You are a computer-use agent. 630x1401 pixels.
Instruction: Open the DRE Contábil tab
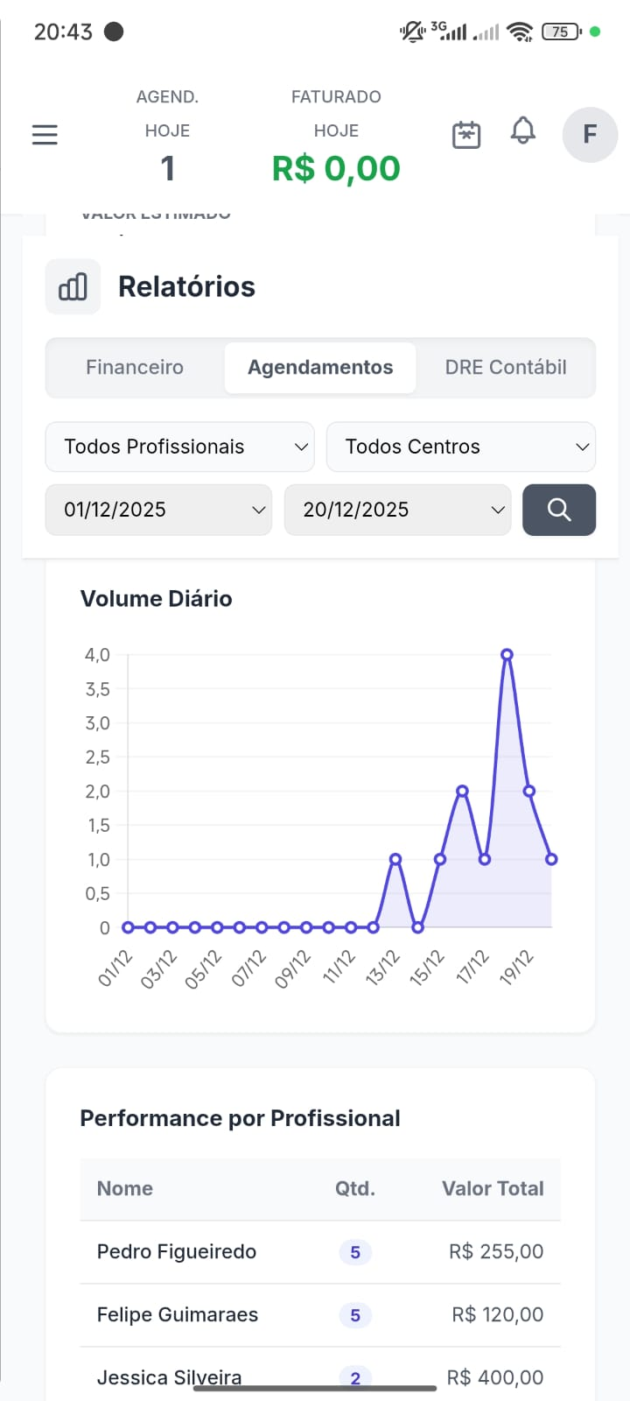(x=506, y=368)
